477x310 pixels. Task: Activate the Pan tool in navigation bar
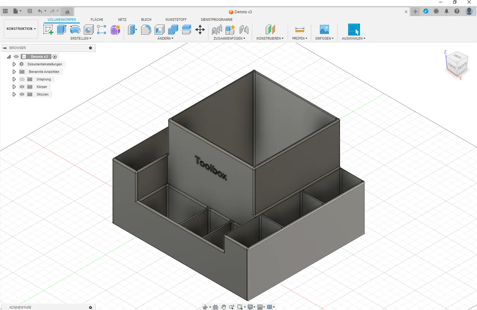point(224,307)
